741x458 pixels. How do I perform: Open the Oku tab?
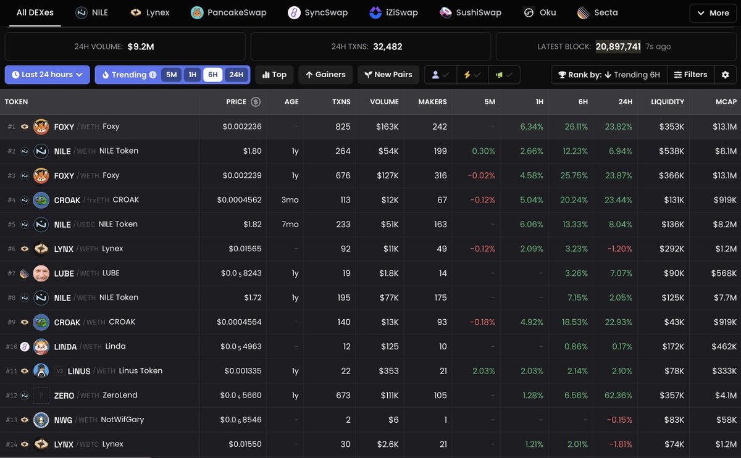click(539, 12)
